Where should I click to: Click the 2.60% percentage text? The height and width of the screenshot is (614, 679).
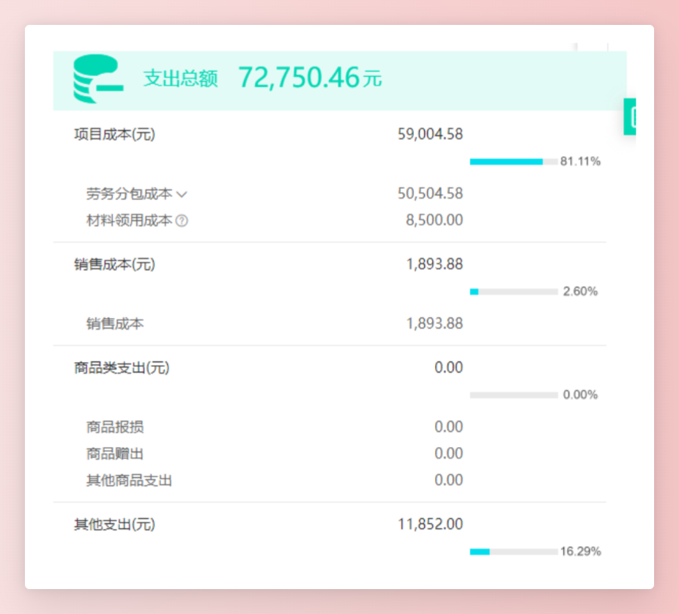click(580, 292)
